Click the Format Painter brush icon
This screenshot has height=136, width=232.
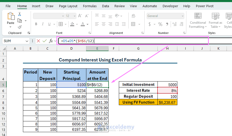20,27
